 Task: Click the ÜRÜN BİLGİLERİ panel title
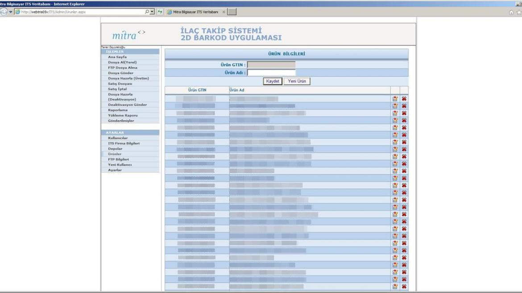[286, 54]
